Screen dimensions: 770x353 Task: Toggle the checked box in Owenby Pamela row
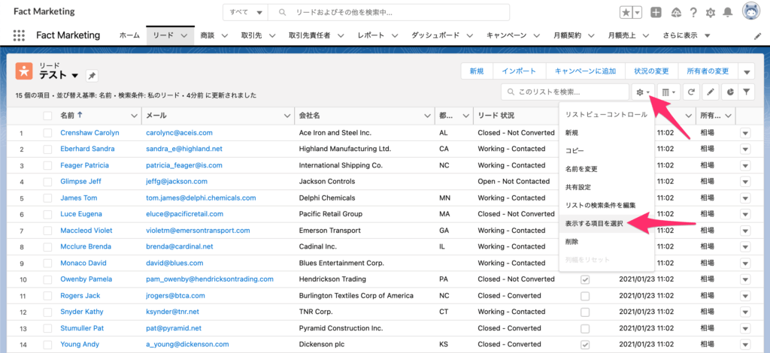click(x=585, y=279)
